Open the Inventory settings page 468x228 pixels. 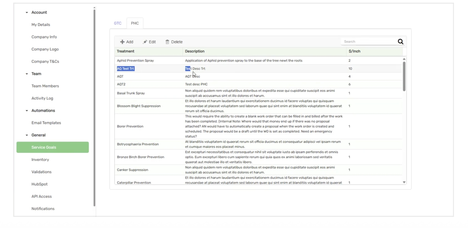click(40, 160)
